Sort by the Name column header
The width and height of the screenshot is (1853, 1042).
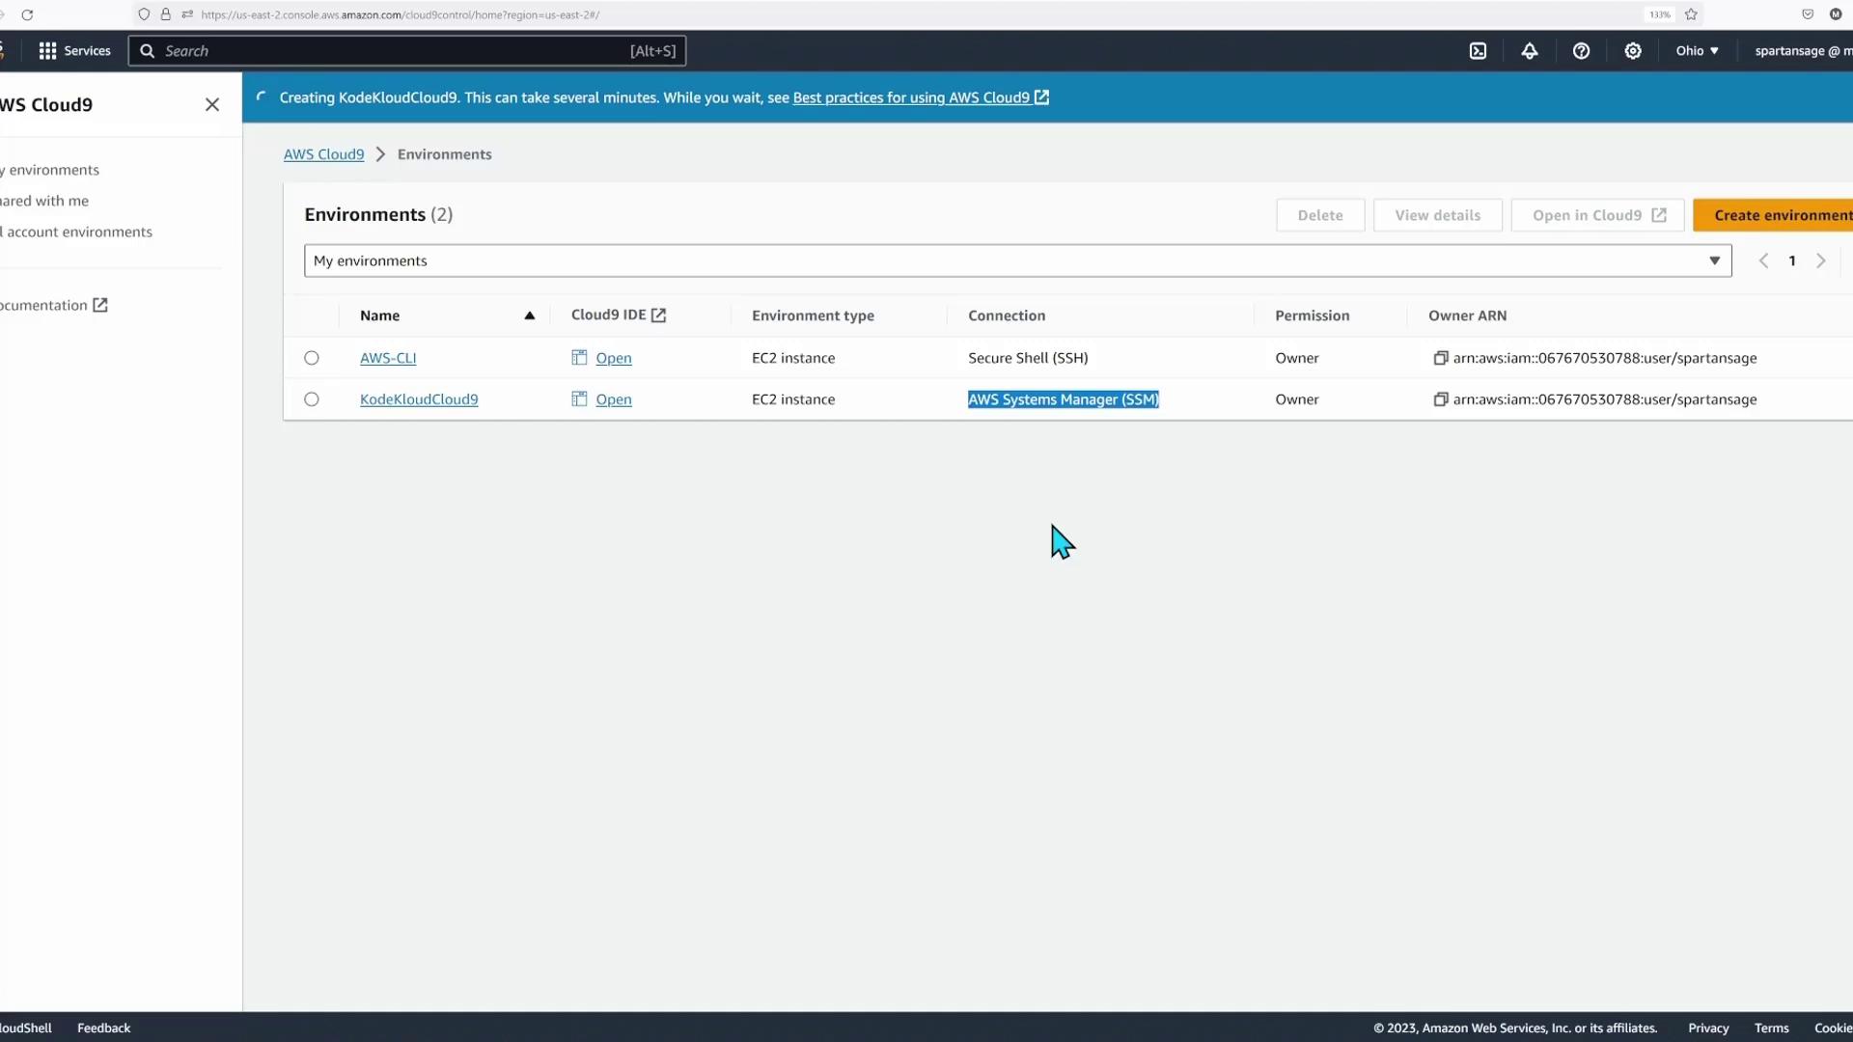(x=379, y=315)
